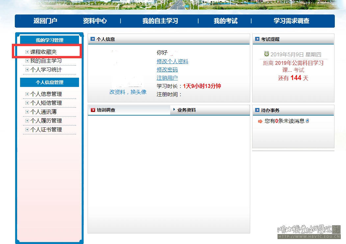This screenshot has width=346, height=244.
Task: Click the 修改密码 link
Action: tap(167, 70)
